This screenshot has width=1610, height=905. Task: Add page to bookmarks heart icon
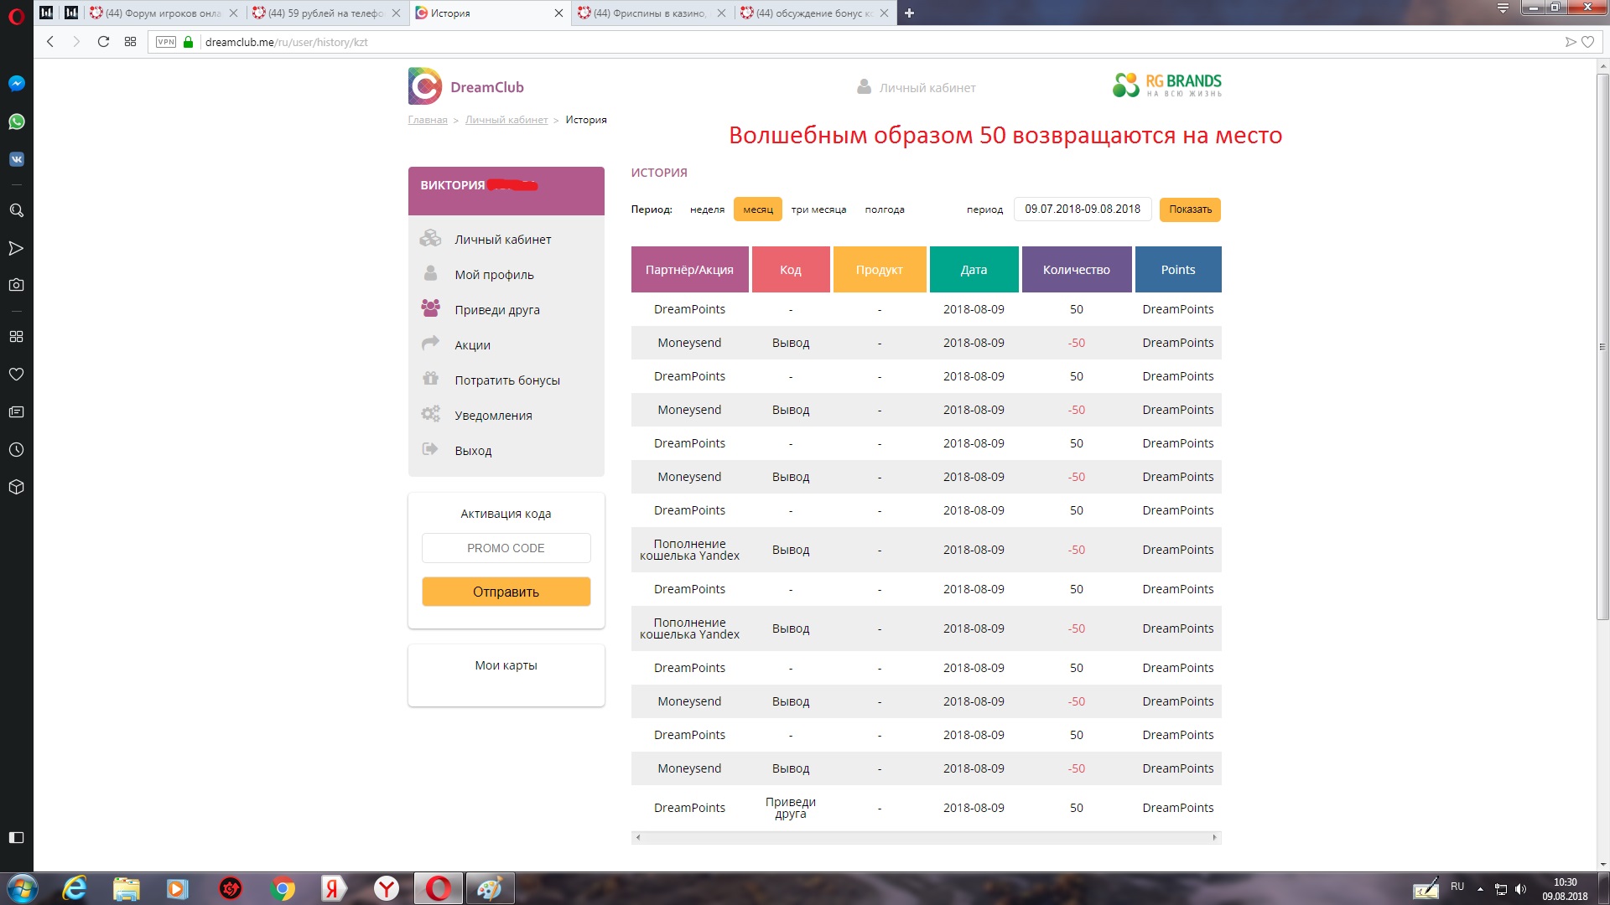pyautogui.click(x=1587, y=42)
